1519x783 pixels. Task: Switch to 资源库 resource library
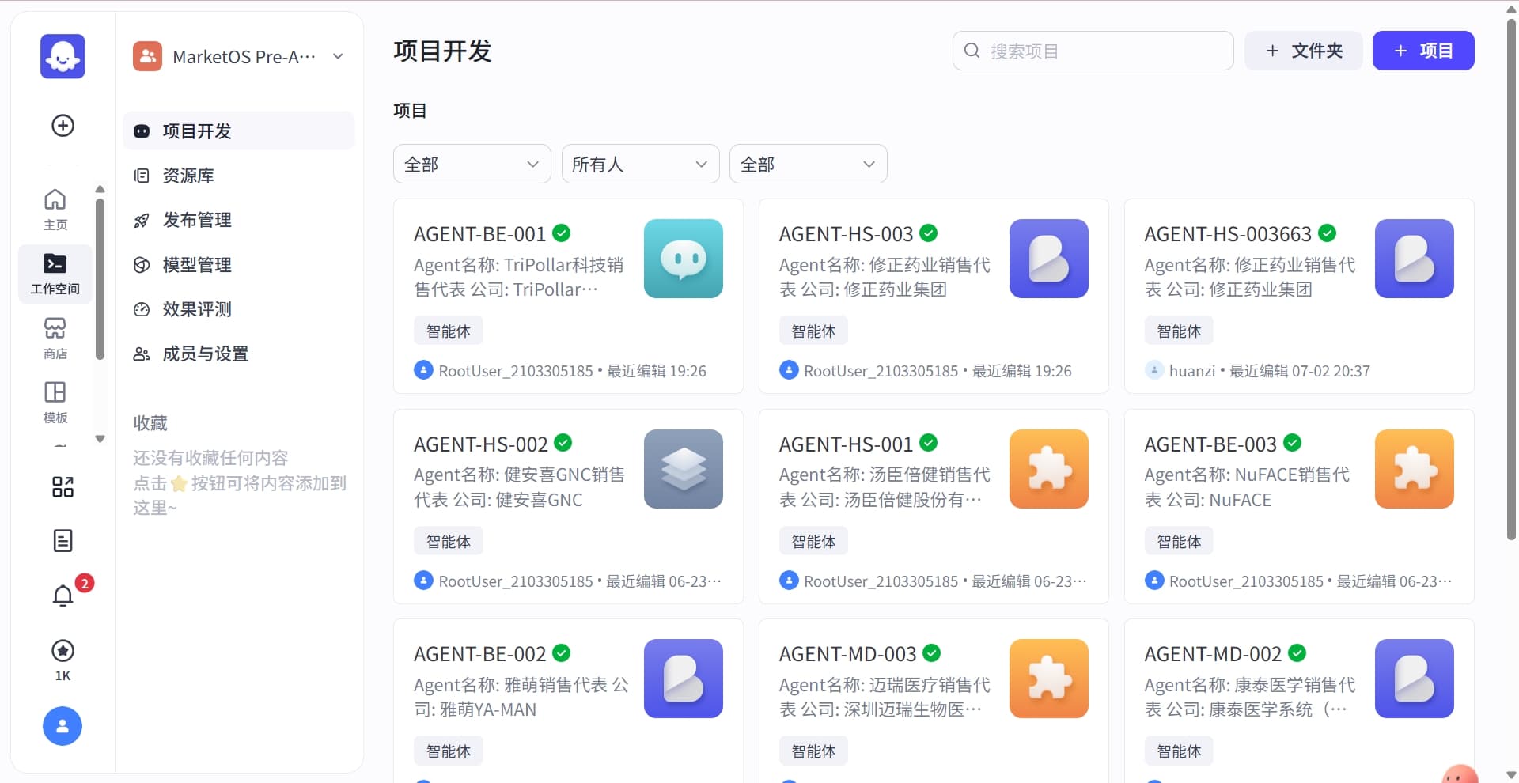coord(188,176)
